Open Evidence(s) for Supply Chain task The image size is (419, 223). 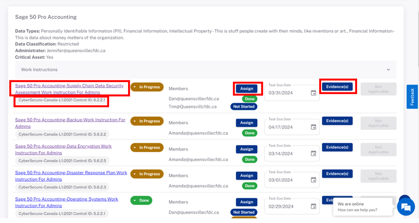coord(337,86)
